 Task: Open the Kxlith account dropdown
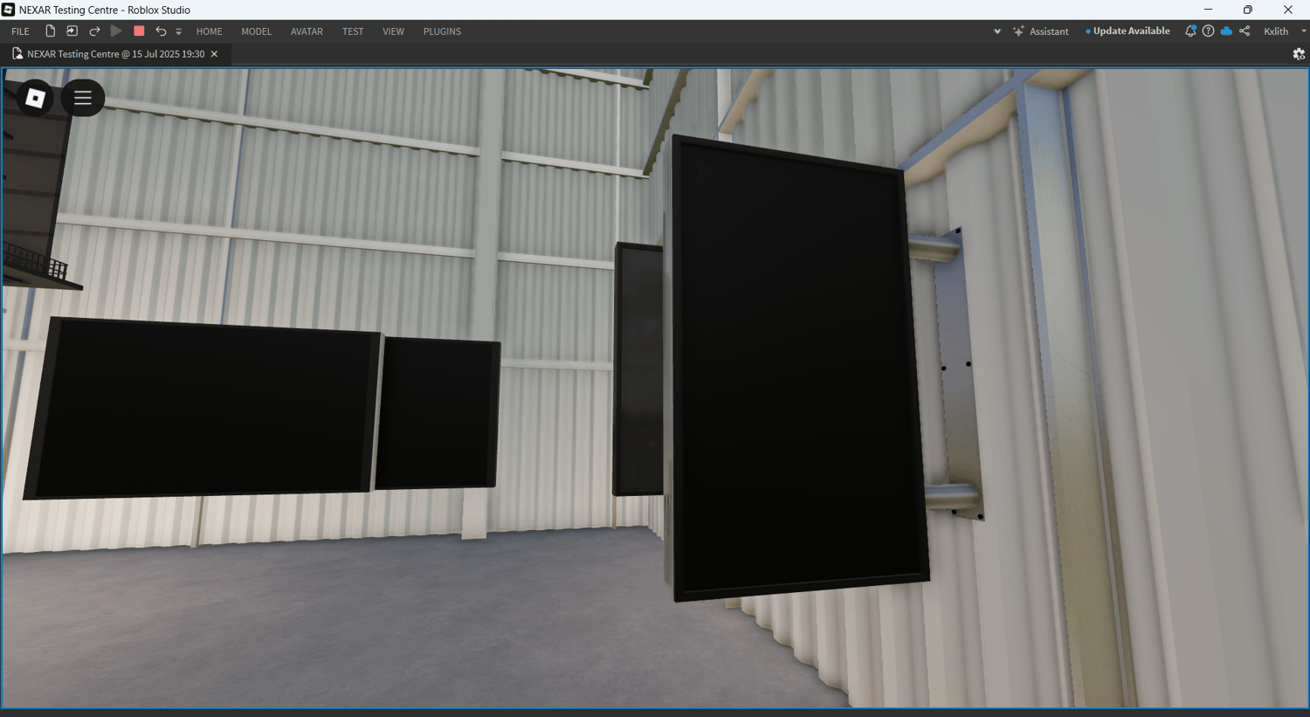1285,31
